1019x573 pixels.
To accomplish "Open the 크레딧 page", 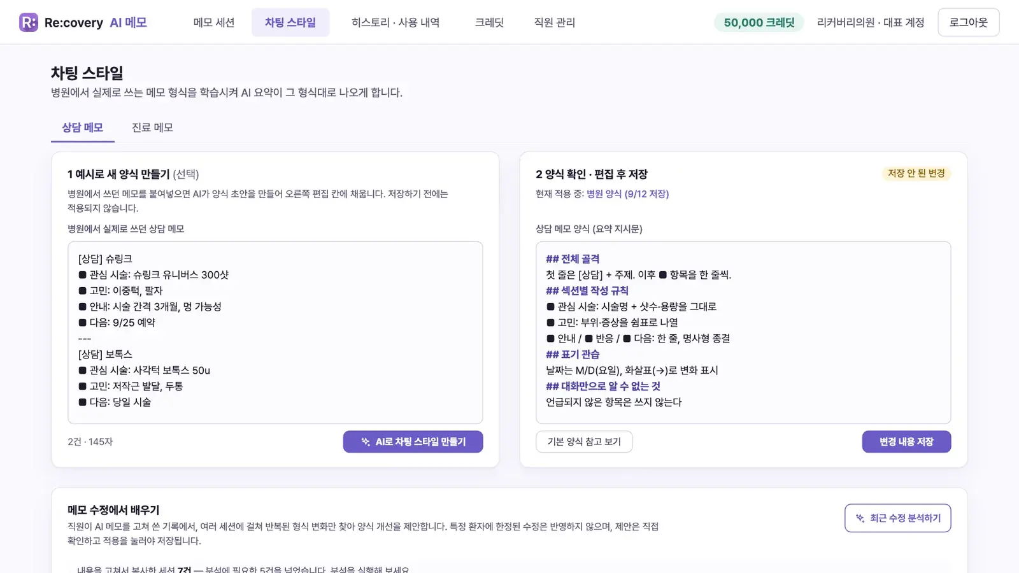I will tap(489, 22).
